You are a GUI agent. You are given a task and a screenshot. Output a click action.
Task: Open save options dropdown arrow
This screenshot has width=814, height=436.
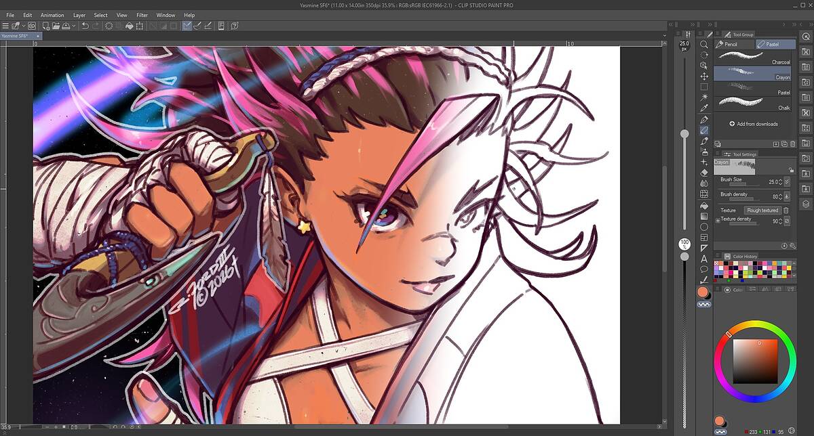74,26
